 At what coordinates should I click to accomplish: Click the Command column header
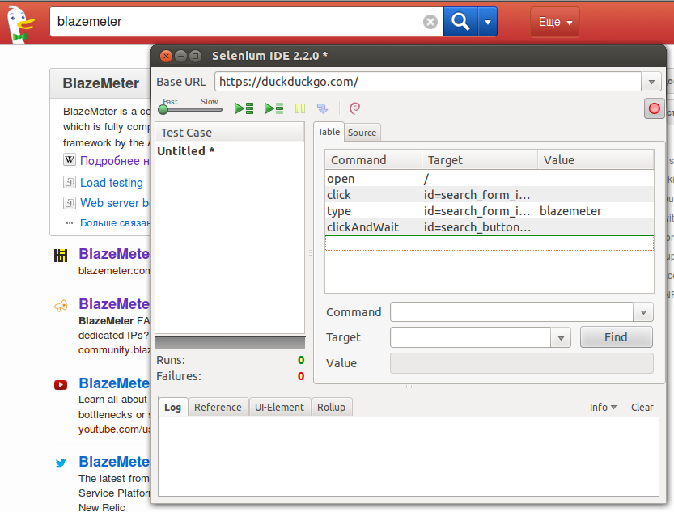tap(373, 160)
